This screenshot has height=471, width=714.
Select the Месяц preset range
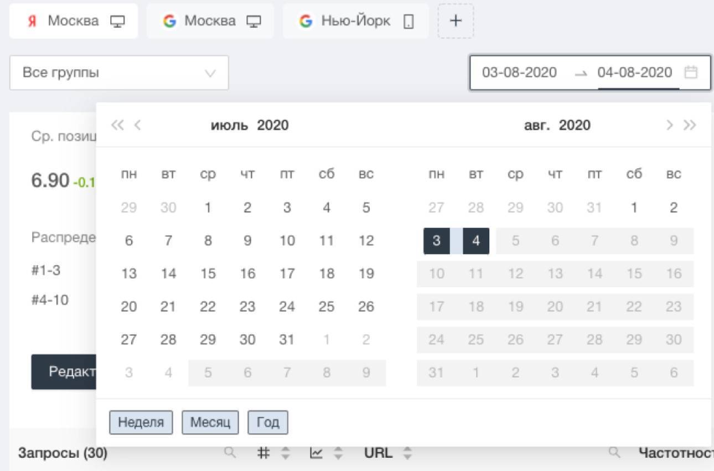tap(210, 423)
